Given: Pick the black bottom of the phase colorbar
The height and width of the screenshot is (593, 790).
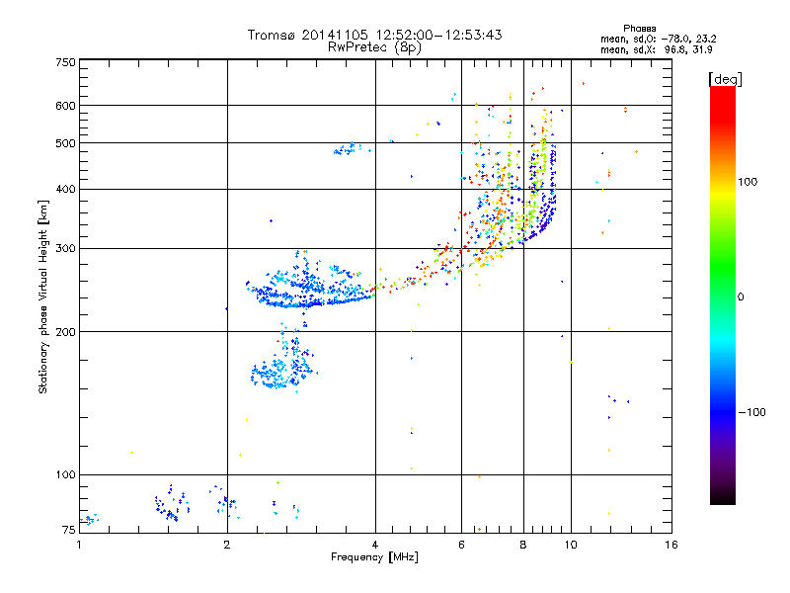Looking at the screenshot, I should [x=723, y=498].
